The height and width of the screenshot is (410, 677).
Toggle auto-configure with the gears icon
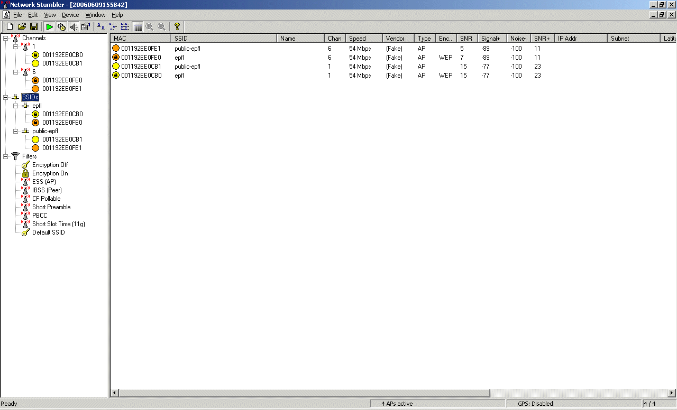point(61,26)
